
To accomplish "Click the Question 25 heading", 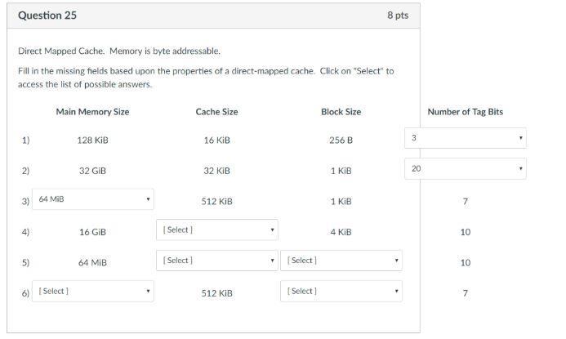I will point(47,16).
